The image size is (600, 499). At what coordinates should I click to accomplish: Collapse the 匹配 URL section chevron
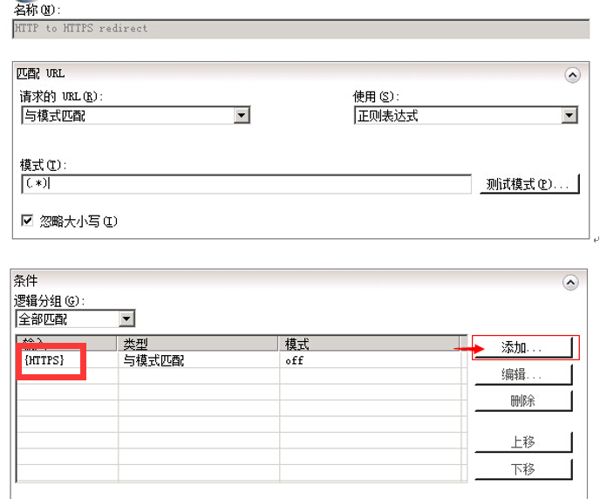(x=572, y=76)
